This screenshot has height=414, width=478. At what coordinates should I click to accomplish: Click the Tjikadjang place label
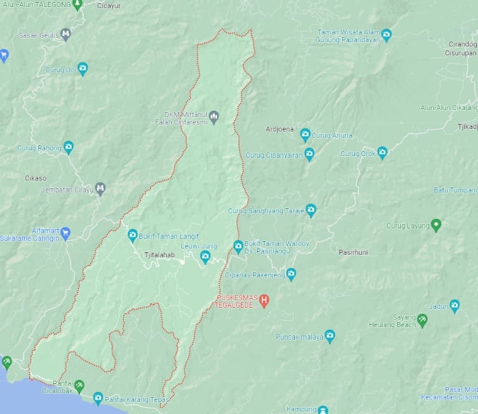click(468, 126)
